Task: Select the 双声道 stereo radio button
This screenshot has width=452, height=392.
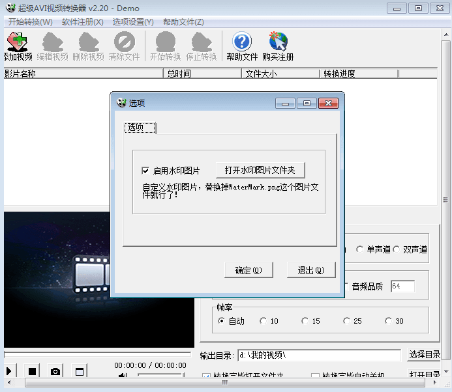Action: click(397, 249)
